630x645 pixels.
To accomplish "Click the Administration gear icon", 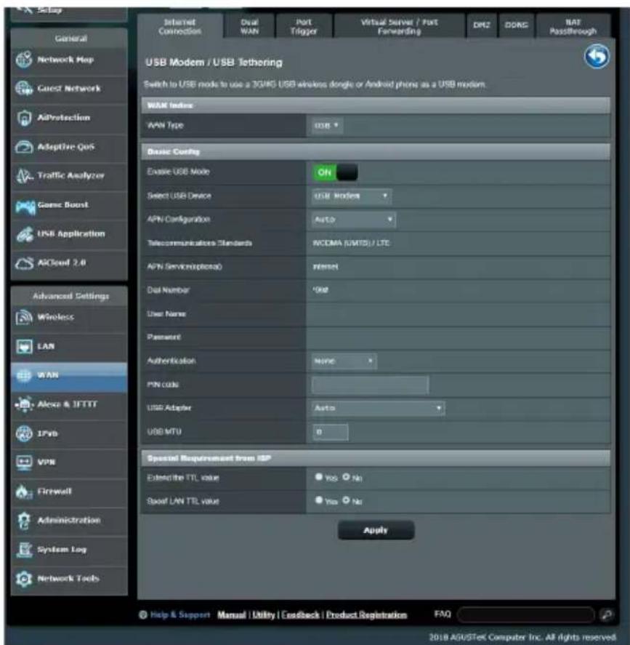I will click(x=24, y=521).
